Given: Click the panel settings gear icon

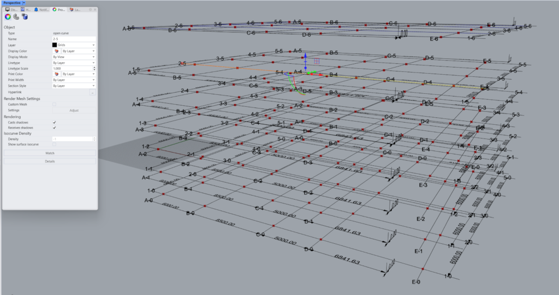Looking at the screenshot, I should (x=90, y=10).
